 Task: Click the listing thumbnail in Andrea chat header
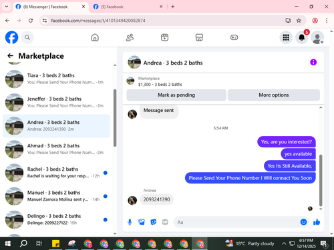(x=134, y=62)
